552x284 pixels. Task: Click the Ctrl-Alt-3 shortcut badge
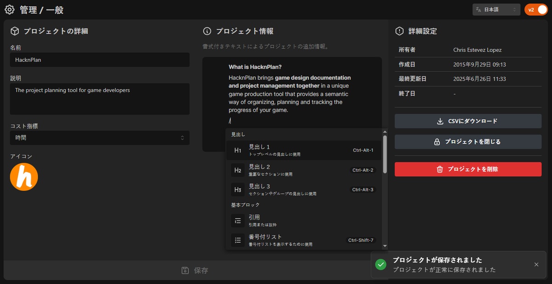[x=363, y=189]
